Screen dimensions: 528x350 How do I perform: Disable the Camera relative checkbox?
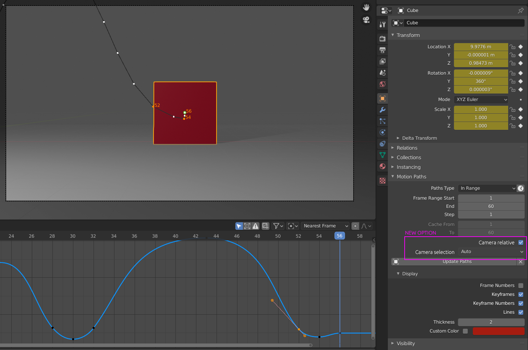click(521, 242)
